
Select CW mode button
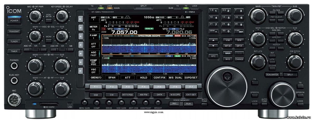coord(112,95)
